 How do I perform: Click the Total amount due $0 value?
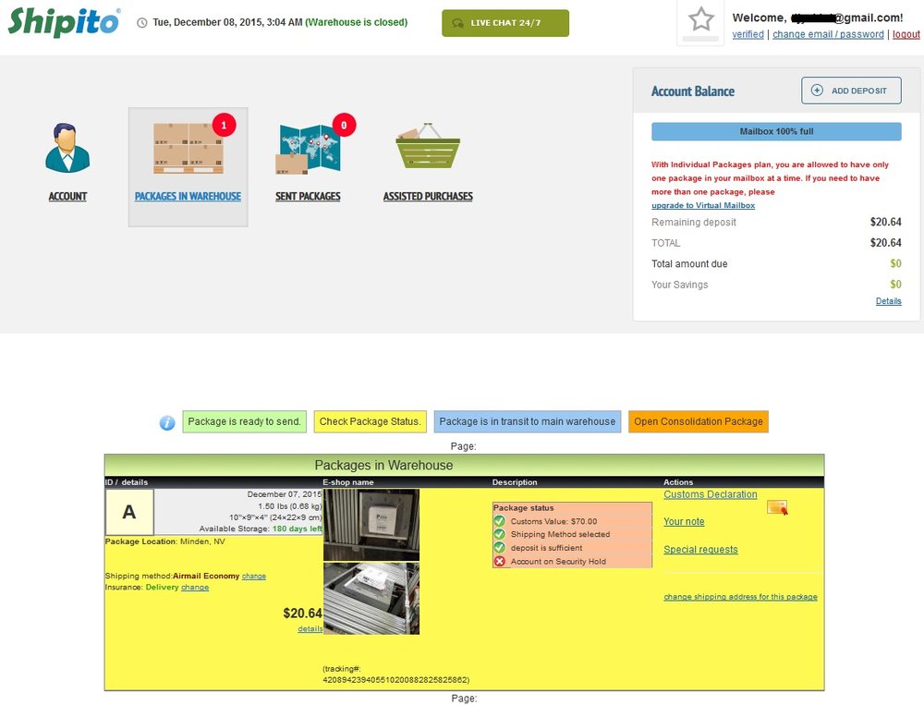point(895,263)
